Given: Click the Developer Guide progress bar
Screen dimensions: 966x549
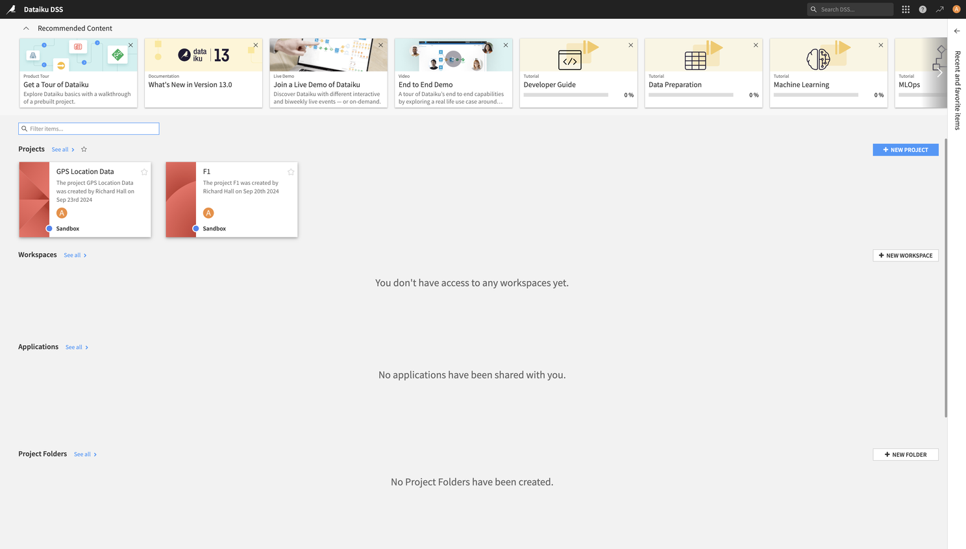Looking at the screenshot, I should coord(566,95).
